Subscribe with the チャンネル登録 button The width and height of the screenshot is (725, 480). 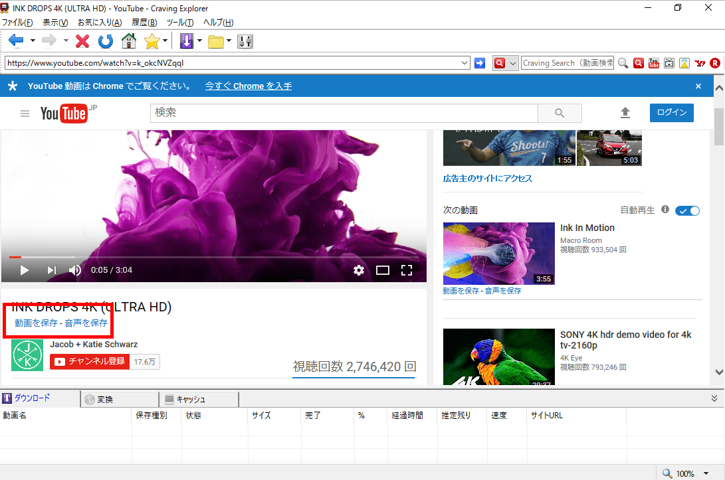coord(90,361)
